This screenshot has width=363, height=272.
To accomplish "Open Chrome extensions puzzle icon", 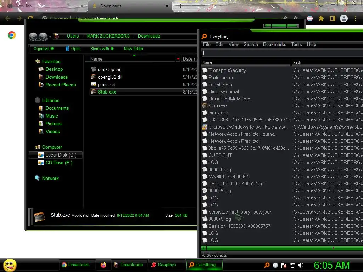I will click(321, 18).
